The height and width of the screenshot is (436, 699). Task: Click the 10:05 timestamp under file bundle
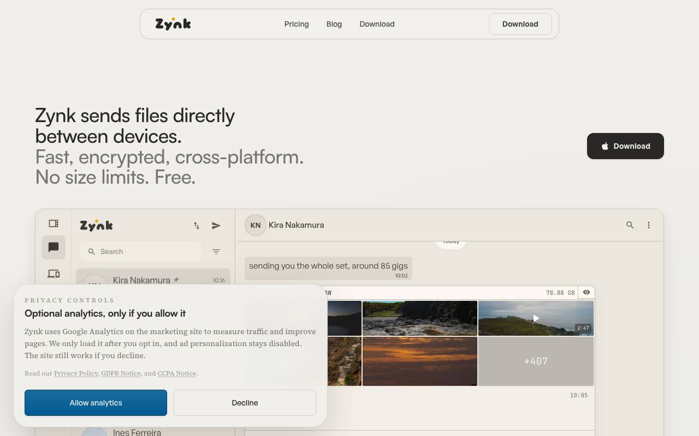click(579, 395)
